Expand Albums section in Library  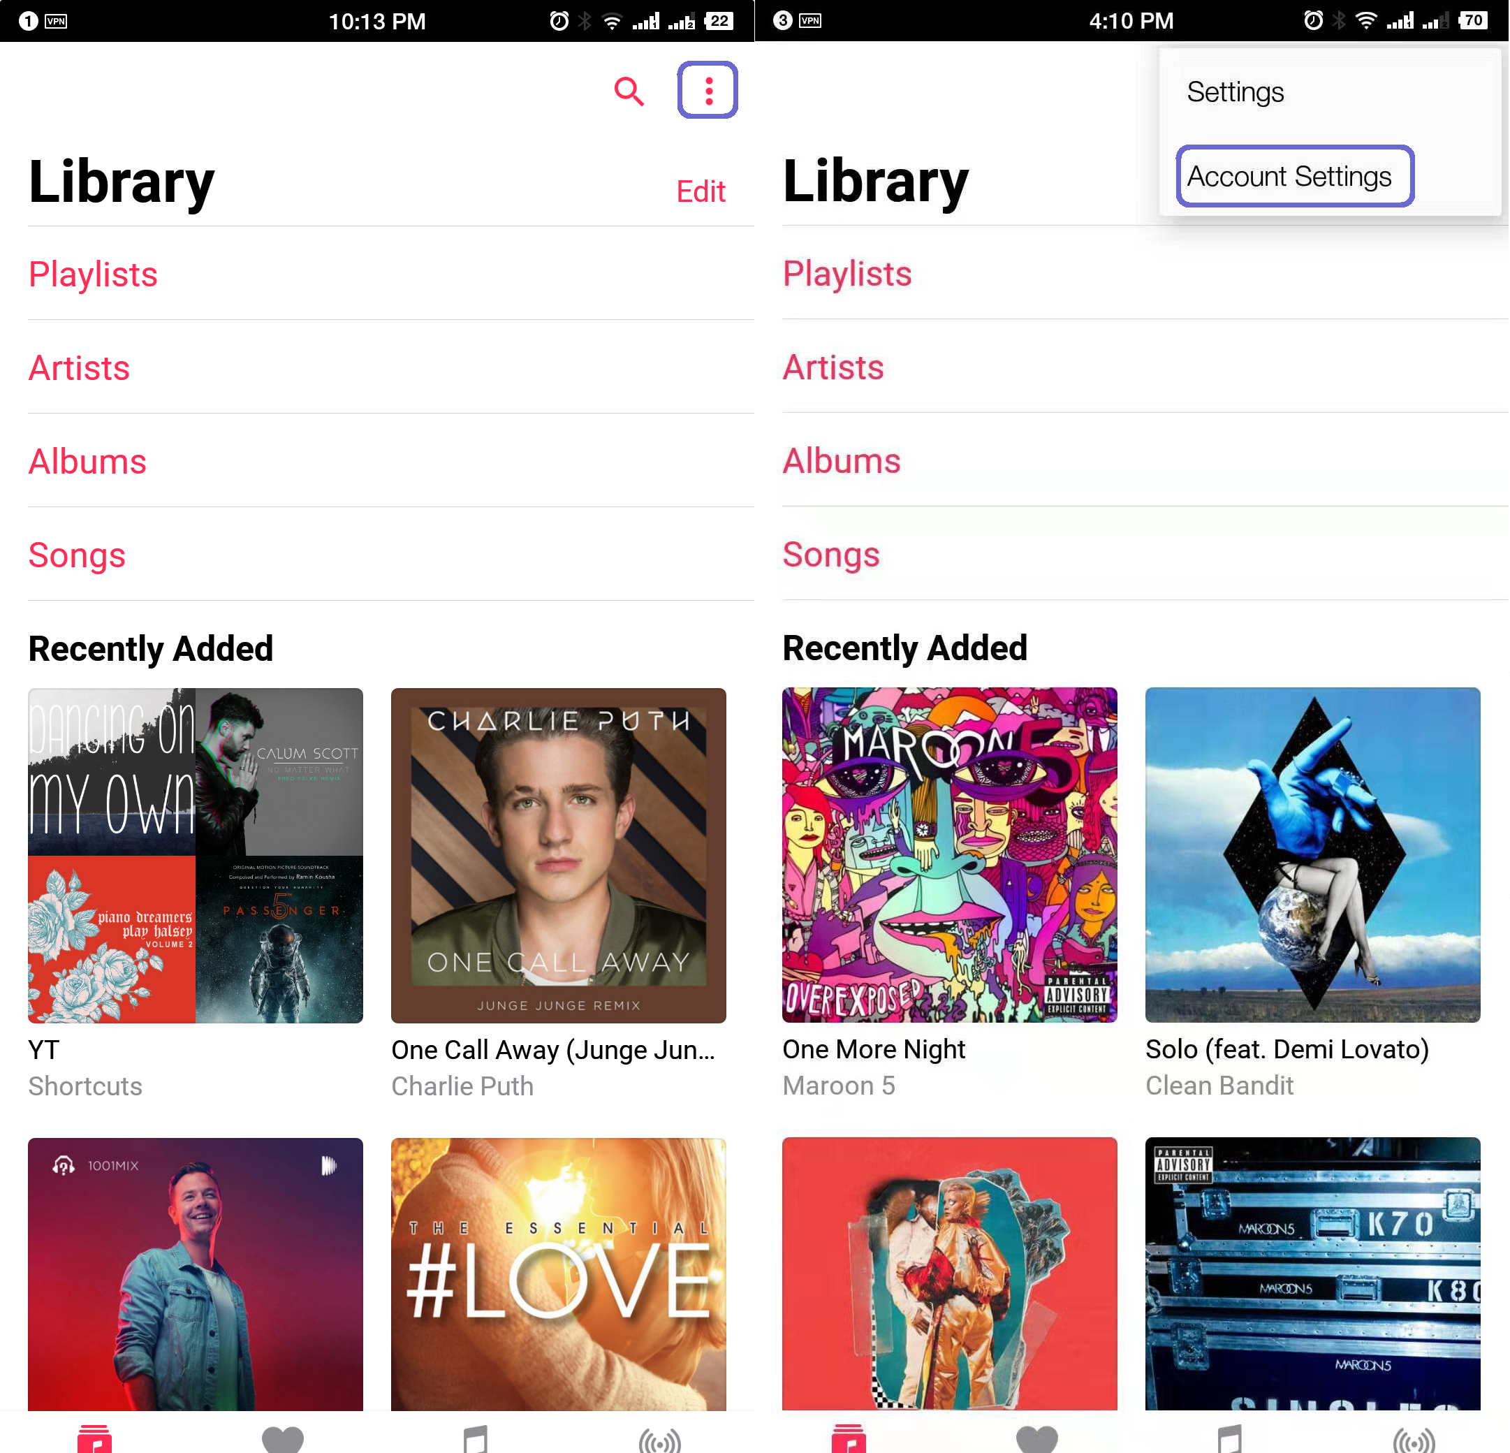(x=87, y=462)
